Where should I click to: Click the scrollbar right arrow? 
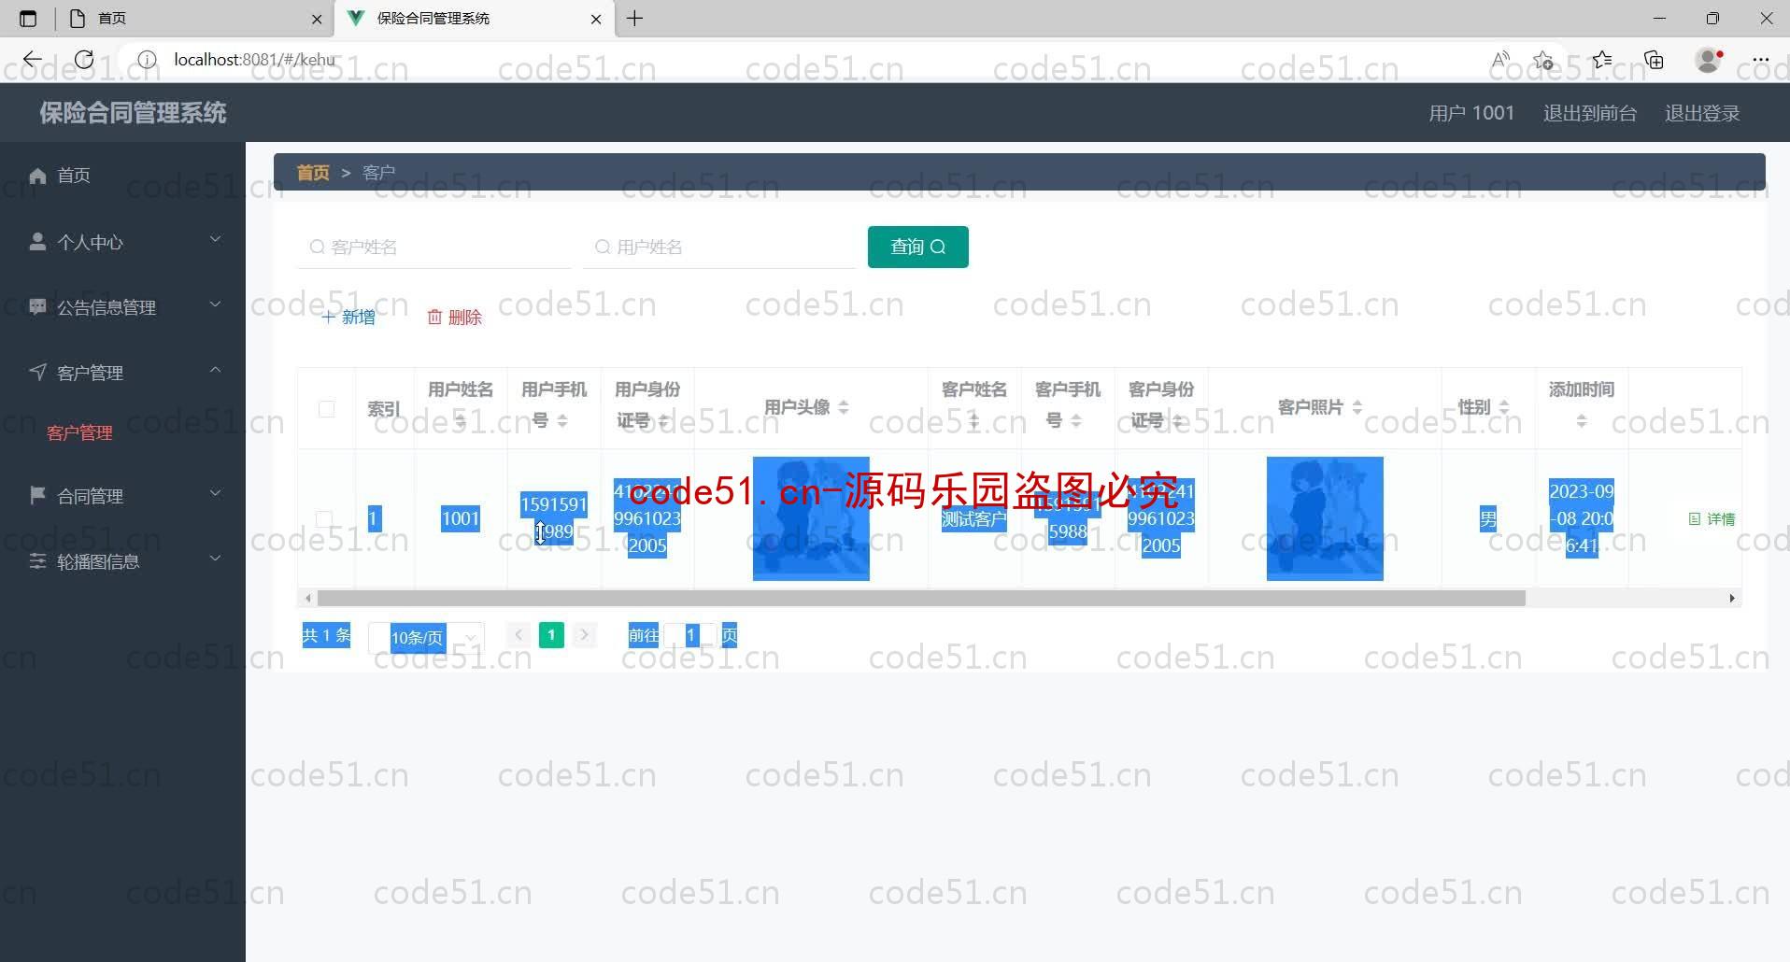(x=1732, y=598)
